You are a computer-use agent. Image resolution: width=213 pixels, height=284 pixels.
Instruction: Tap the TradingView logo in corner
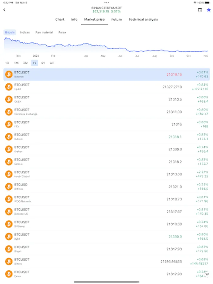pyautogui.click(x=207, y=274)
